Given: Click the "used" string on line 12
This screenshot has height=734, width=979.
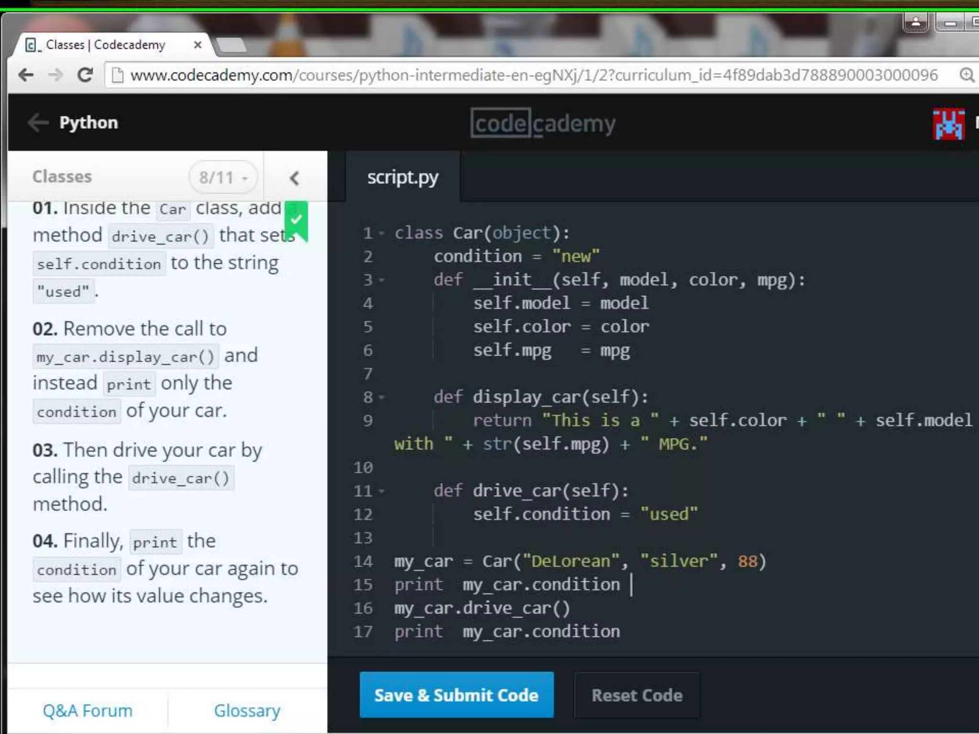Looking at the screenshot, I should 669,515.
